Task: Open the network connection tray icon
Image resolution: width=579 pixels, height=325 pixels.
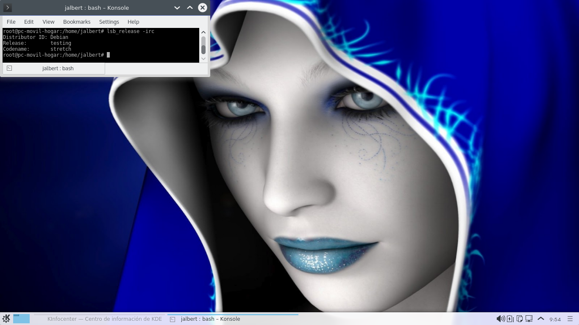Action: pyautogui.click(x=529, y=319)
